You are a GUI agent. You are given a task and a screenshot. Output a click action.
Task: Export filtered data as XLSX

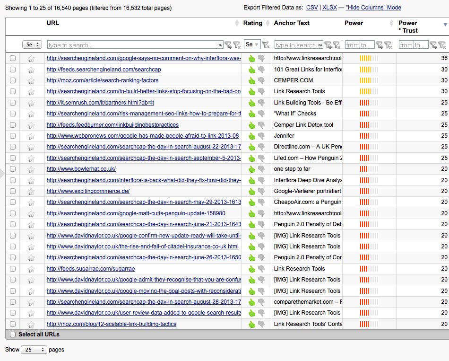point(329,8)
